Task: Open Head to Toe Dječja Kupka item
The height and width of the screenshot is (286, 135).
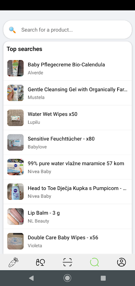Action: (68, 192)
